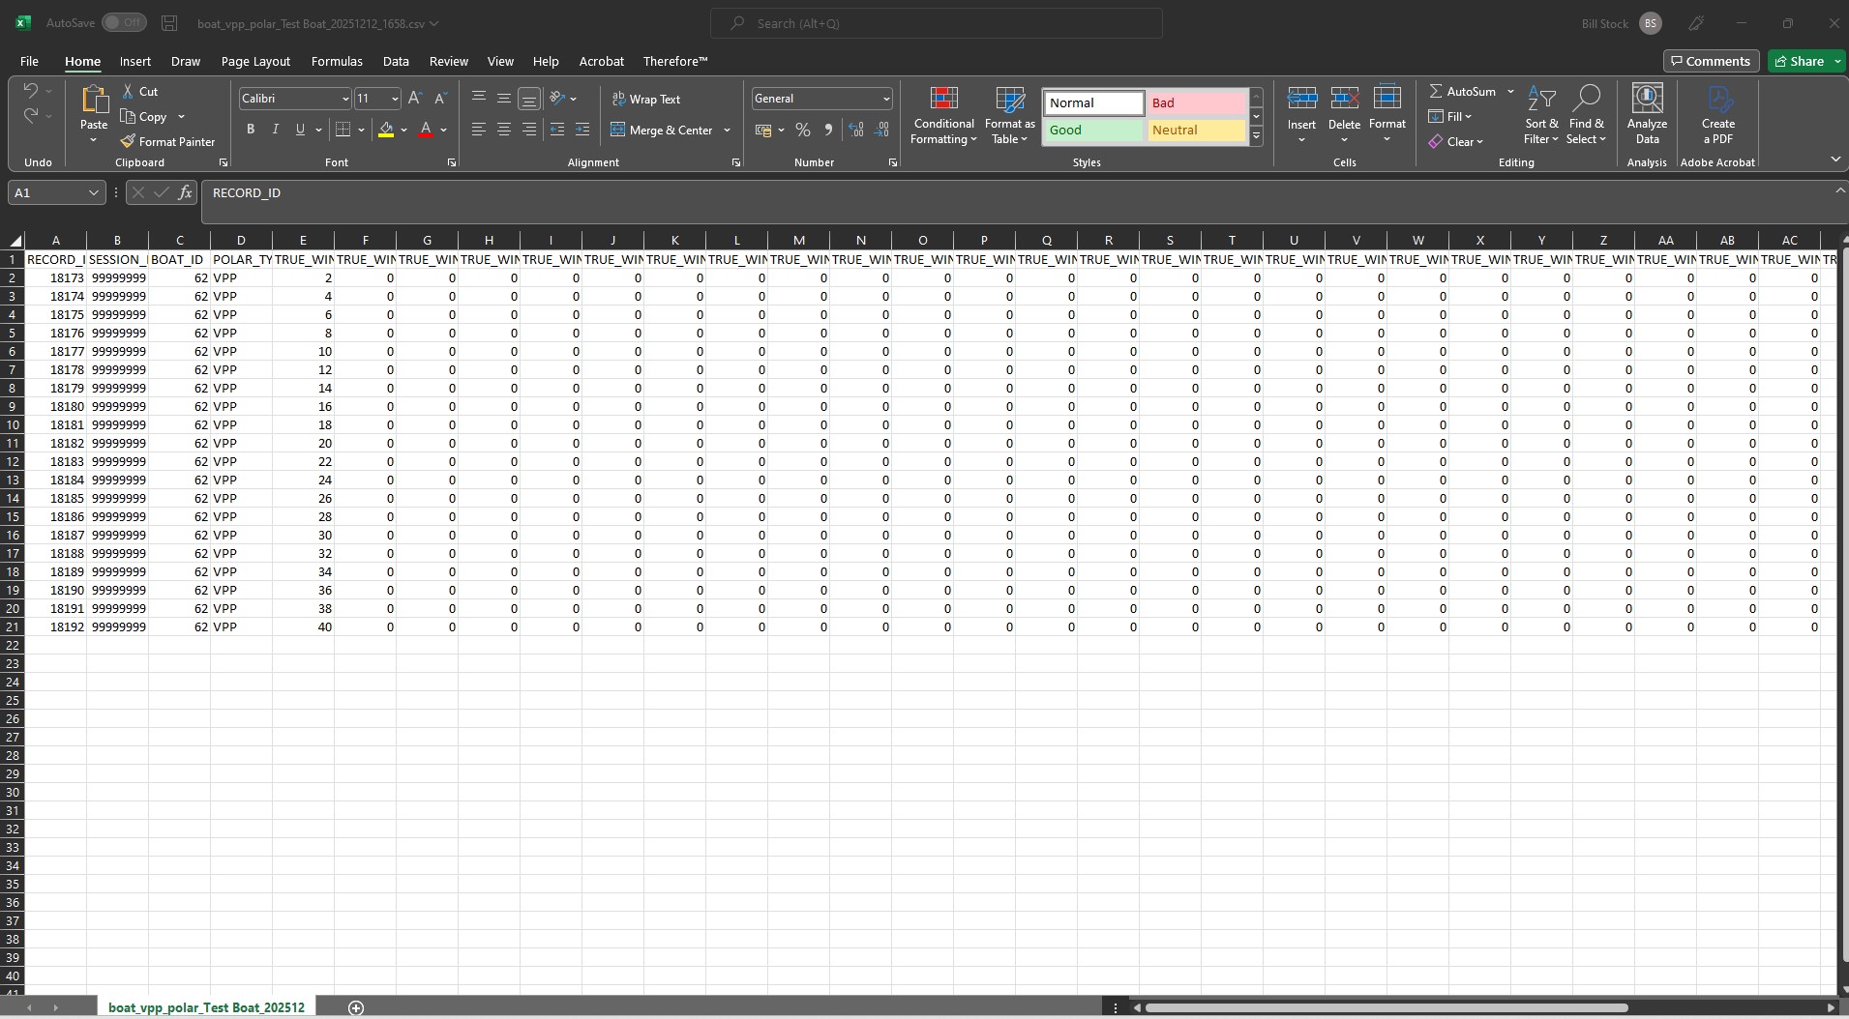Image resolution: width=1849 pixels, height=1019 pixels.
Task: Click the Merge & Center icon
Action: [617, 130]
